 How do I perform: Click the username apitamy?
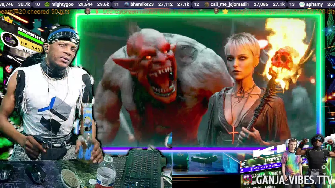[x=314, y=4]
